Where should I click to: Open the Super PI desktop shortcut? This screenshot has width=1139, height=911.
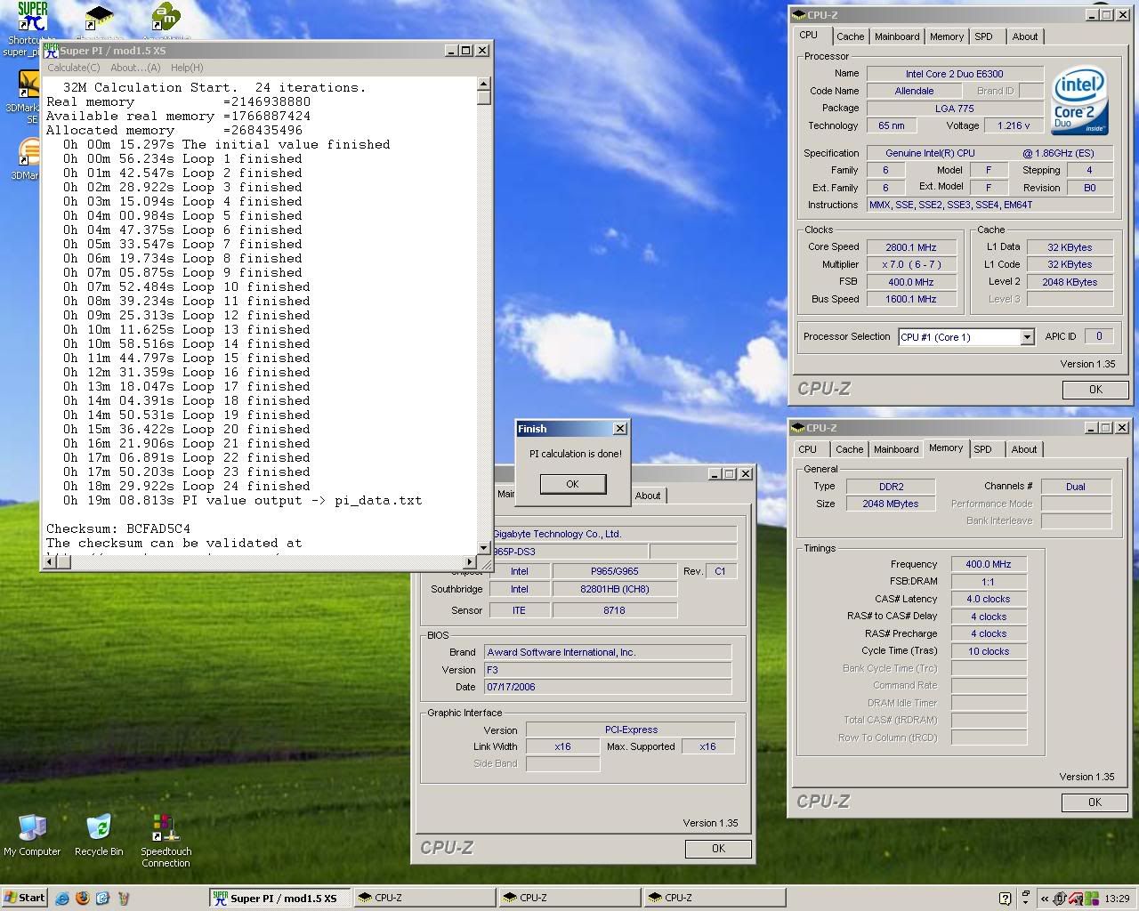coord(32,18)
